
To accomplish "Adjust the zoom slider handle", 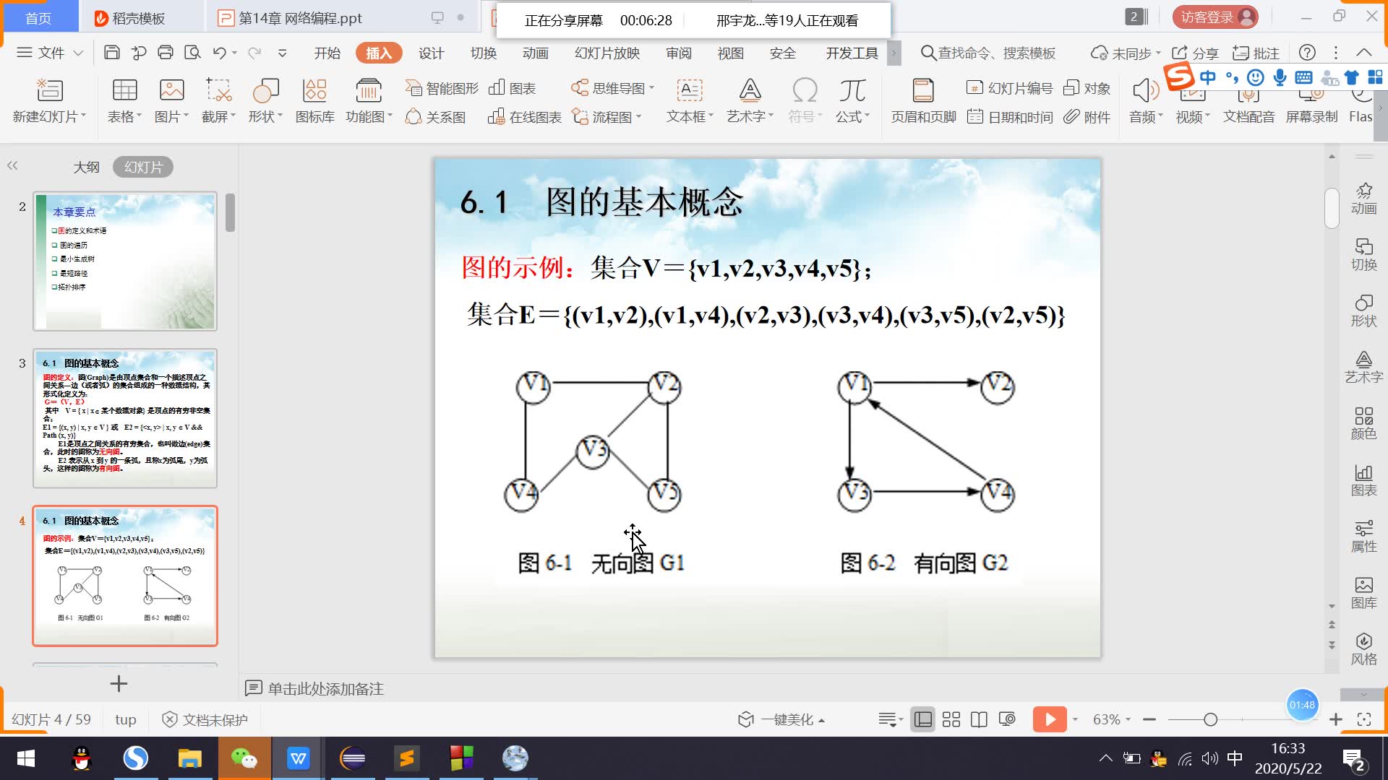I will click(x=1210, y=719).
